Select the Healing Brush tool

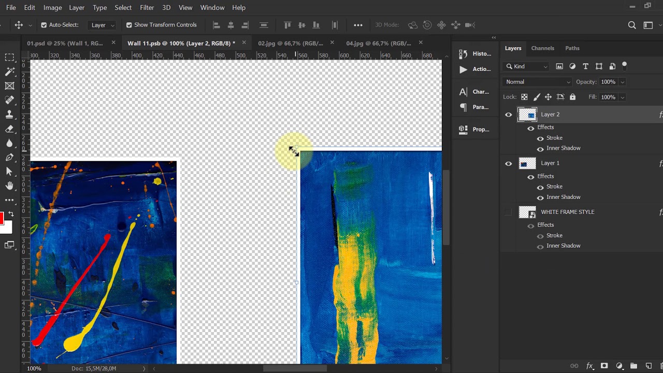click(9, 101)
